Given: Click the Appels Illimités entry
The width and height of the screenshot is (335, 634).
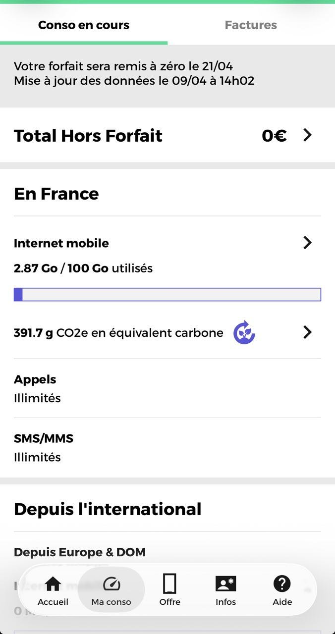Looking at the screenshot, I should tap(37, 388).
